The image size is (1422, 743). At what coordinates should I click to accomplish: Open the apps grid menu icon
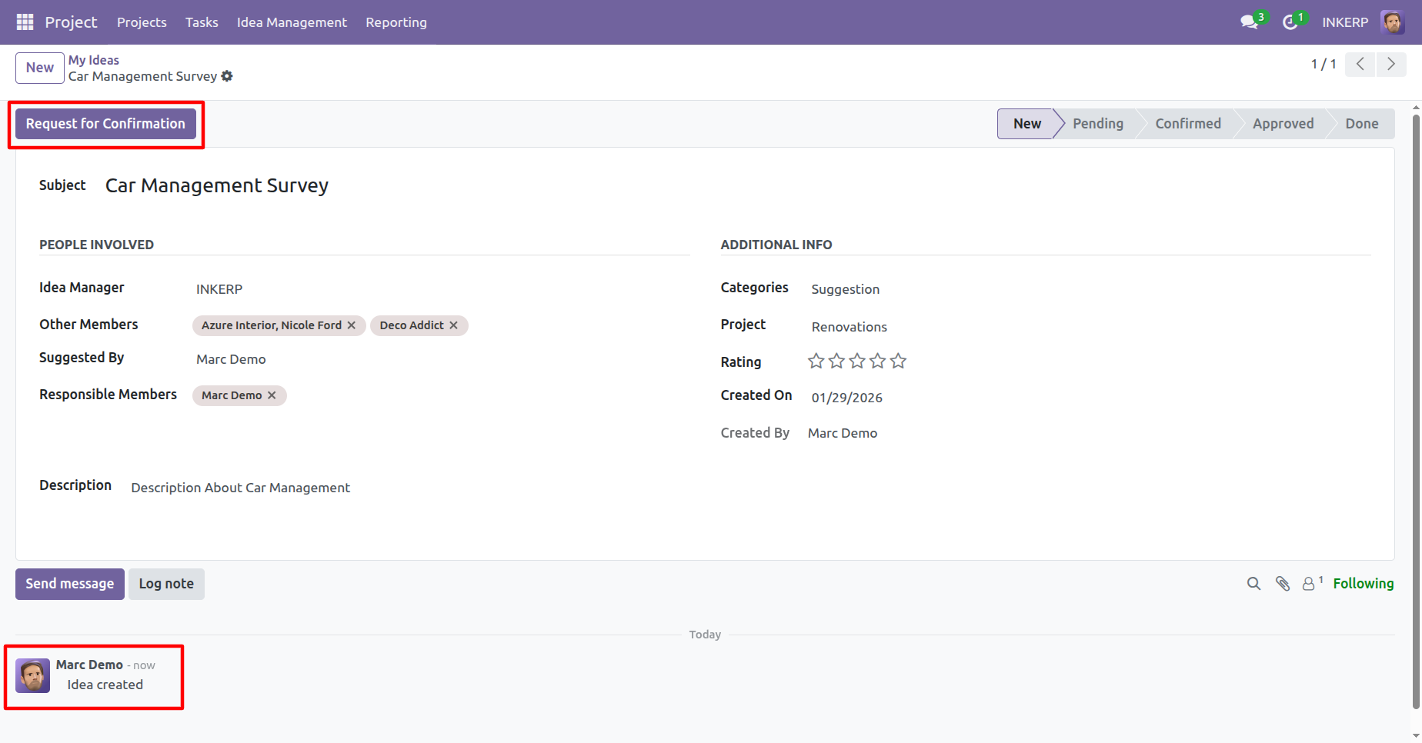pos(25,22)
